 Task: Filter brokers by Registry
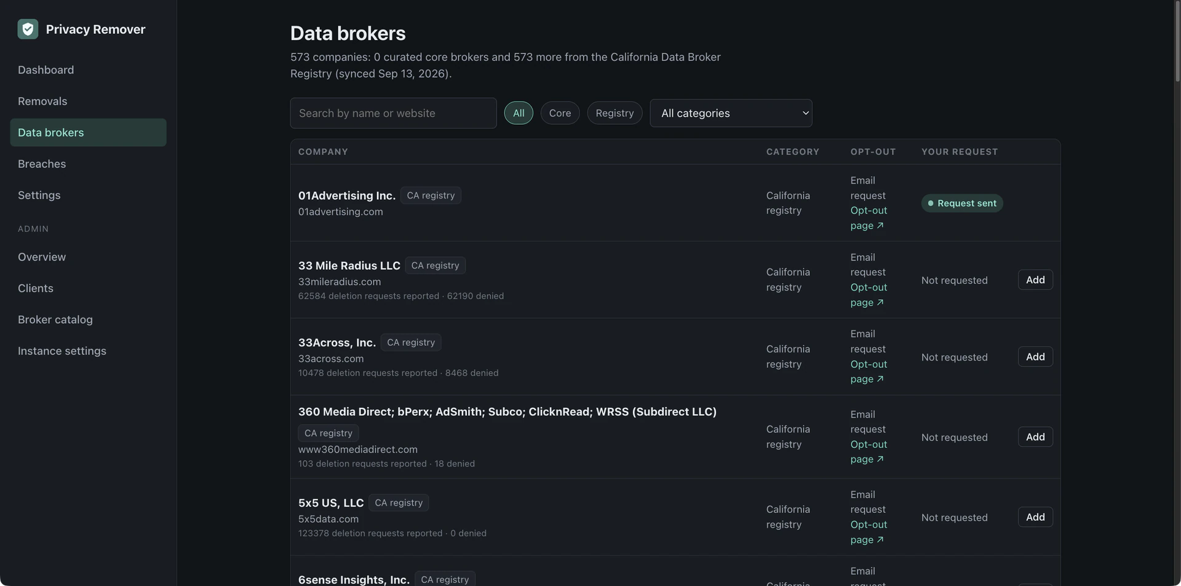coord(614,113)
